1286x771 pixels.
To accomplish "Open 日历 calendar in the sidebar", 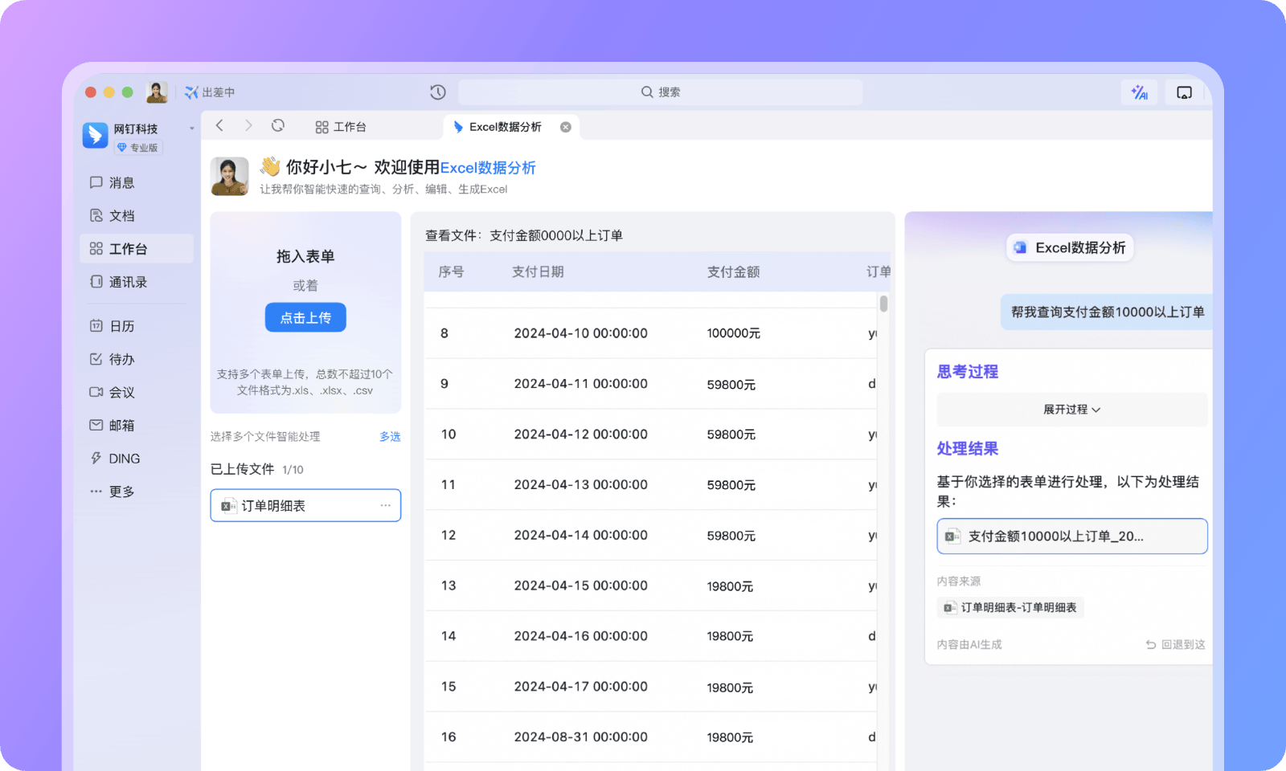I will point(121,326).
